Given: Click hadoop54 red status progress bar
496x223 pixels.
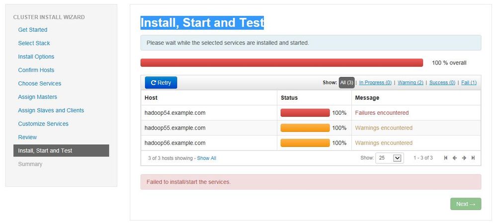Looking at the screenshot, I should click(305, 113).
